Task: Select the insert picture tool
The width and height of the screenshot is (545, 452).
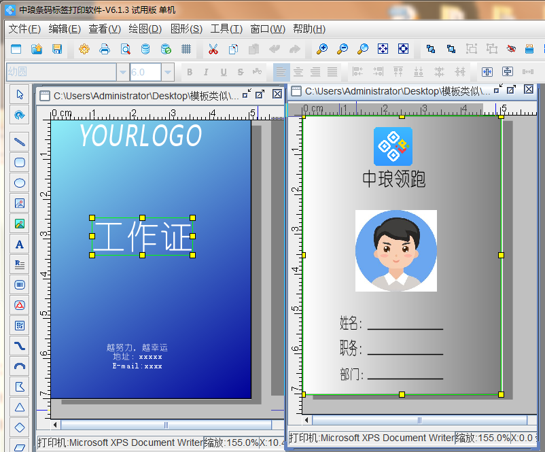Action: 18,203
